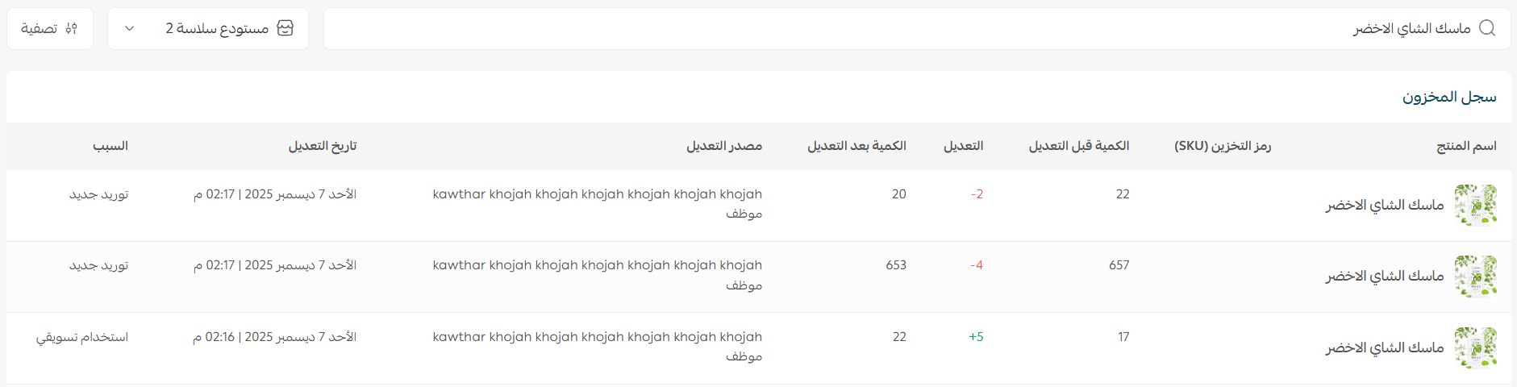
Task: Click first row ماسك الشاي الاخضر product name
Action: pos(1384,205)
